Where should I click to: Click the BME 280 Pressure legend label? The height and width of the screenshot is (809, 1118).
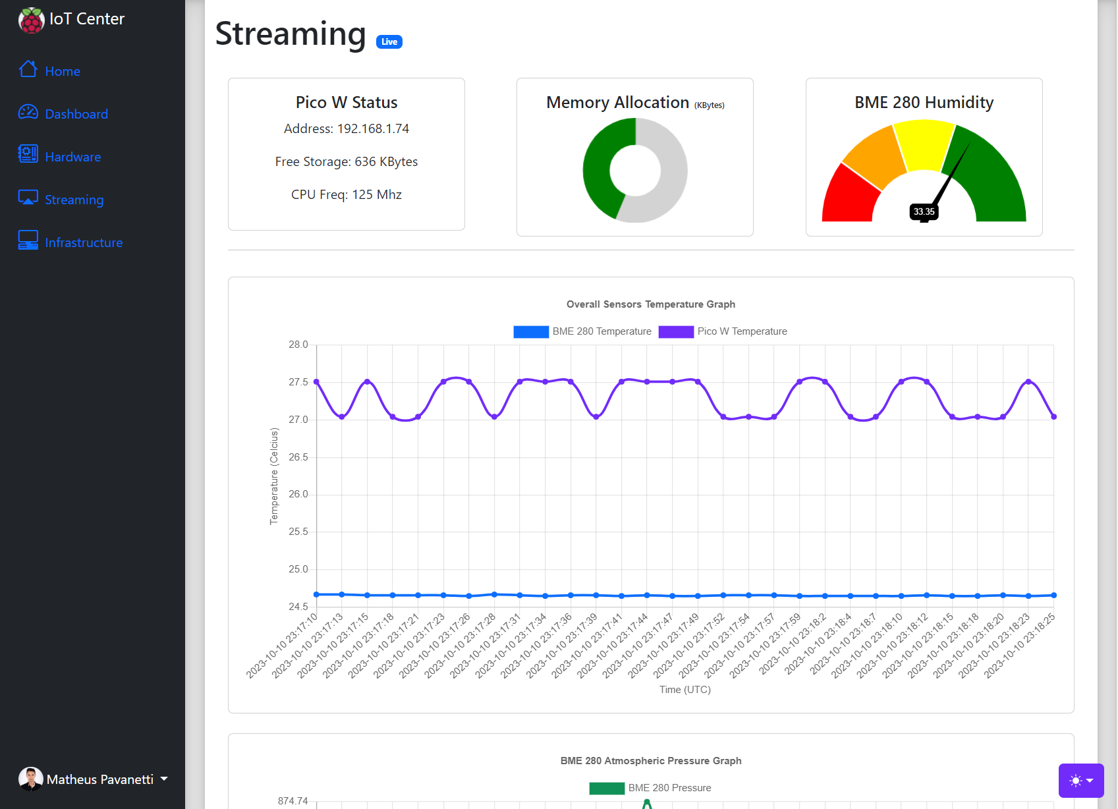click(670, 788)
